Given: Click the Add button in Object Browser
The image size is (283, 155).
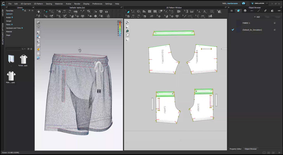Looking at the screenshot, I should coord(257,17).
